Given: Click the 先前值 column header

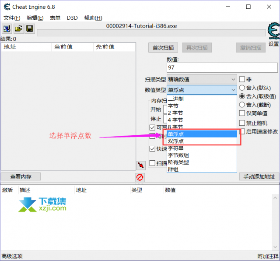Looking at the screenshot, I should (114, 47).
